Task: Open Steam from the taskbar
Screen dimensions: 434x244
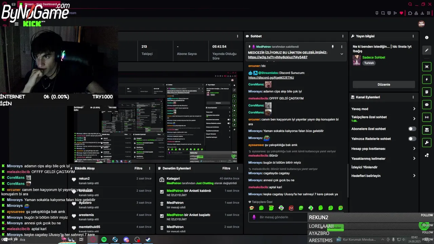Action: [x=148, y=240]
